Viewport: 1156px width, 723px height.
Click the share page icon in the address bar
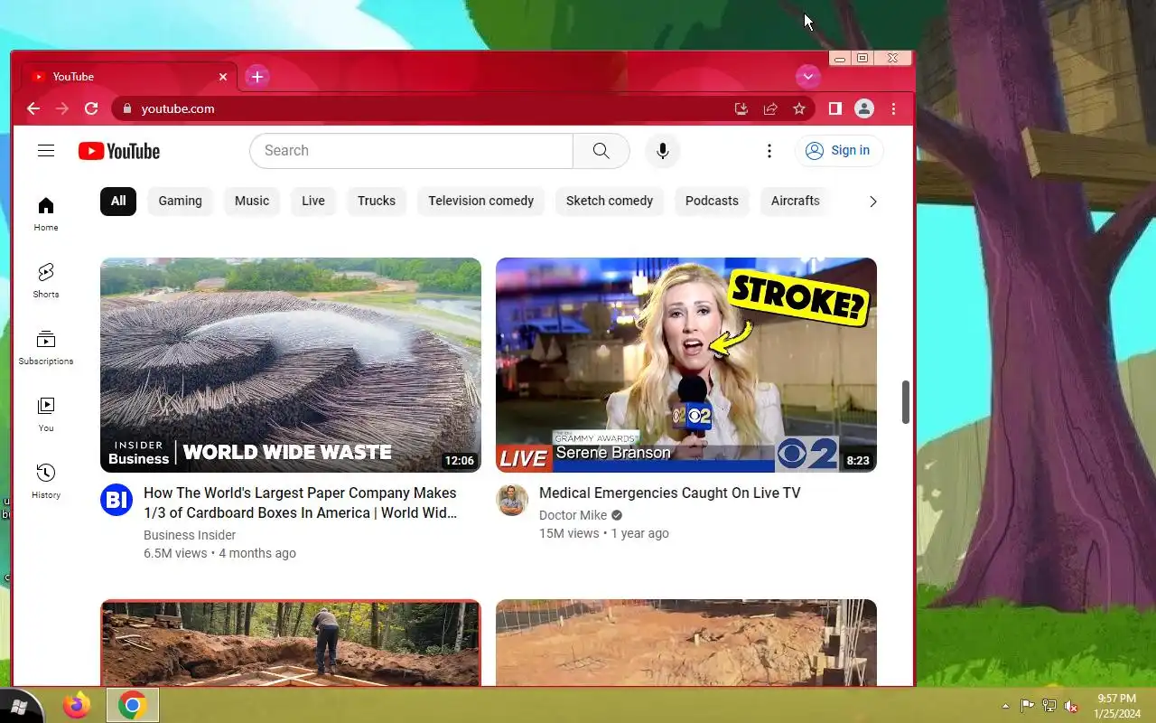click(770, 108)
